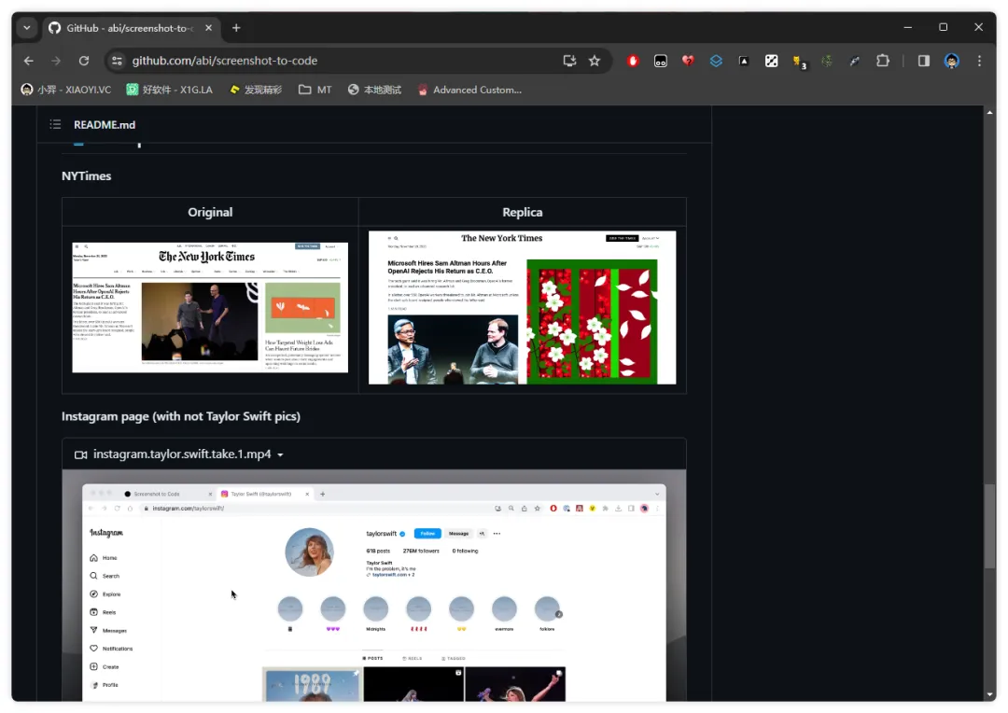Click Instagram page (with not Taylor Swift pics) heading
This screenshot has width=1008, height=713.
(x=181, y=416)
